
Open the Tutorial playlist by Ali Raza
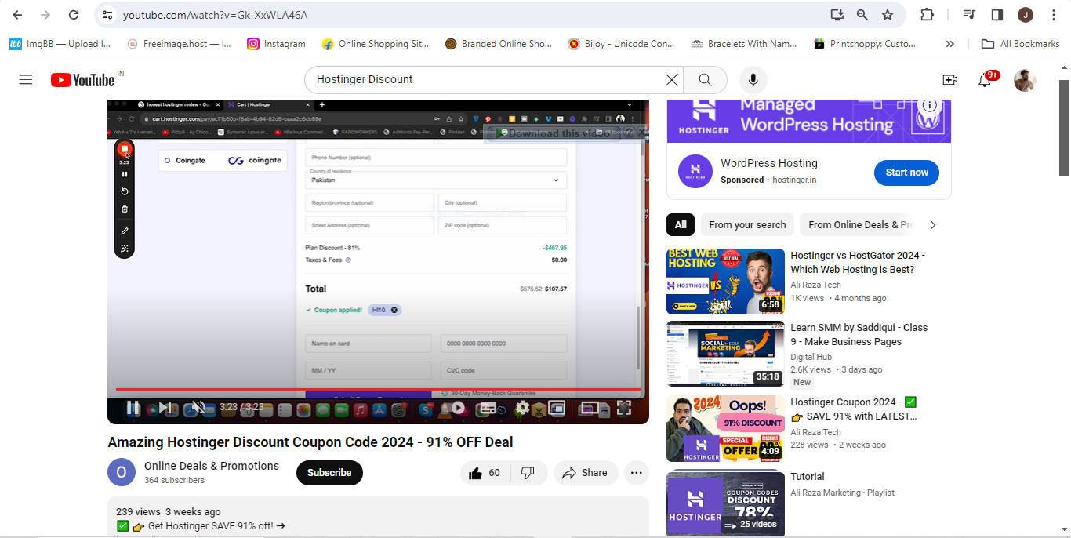coord(808,477)
